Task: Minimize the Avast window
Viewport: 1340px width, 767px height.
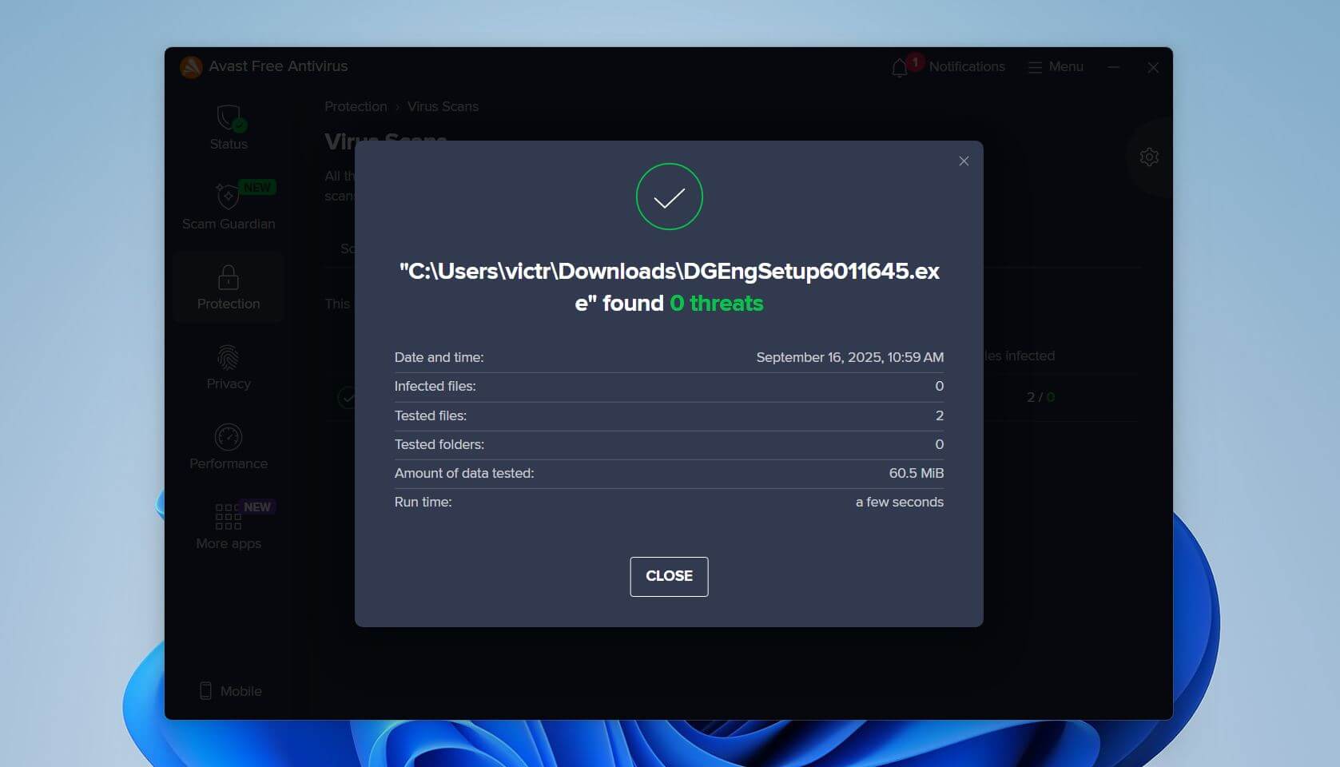Action: tap(1114, 67)
